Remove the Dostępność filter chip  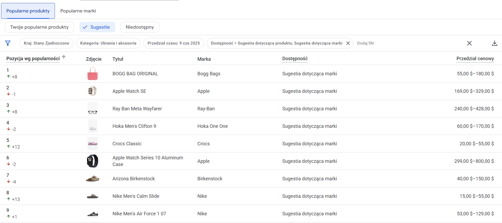coord(348,43)
